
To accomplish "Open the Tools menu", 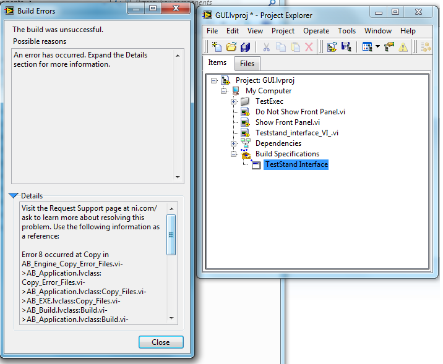I will pos(346,31).
